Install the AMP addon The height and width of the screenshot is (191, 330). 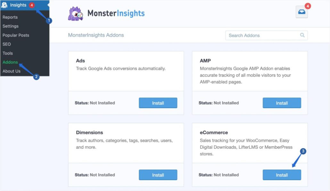pos(282,103)
